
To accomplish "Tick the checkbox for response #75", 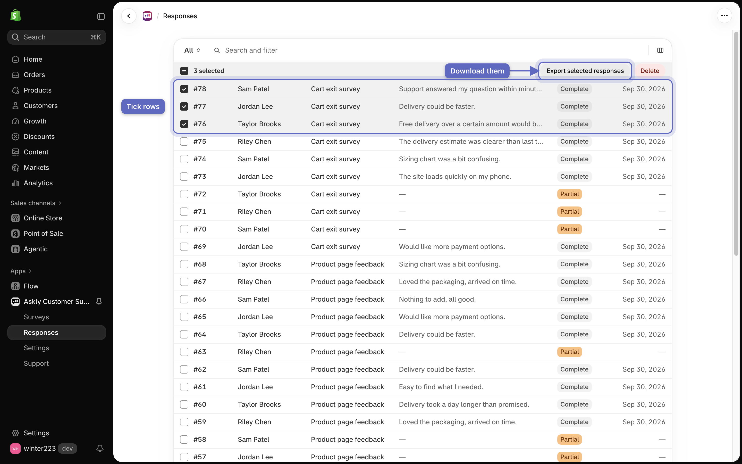I will click(x=184, y=142).
